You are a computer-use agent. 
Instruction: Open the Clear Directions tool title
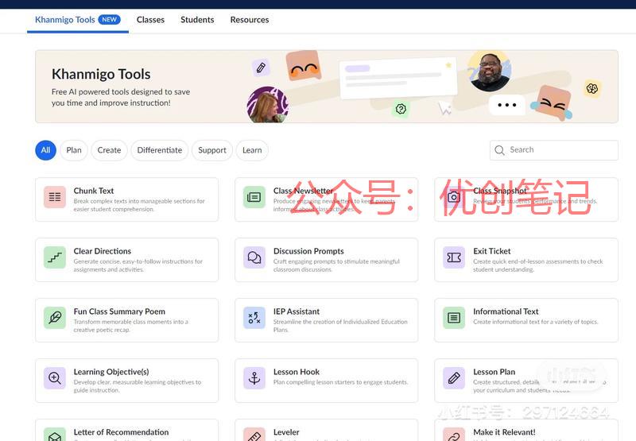103,251
